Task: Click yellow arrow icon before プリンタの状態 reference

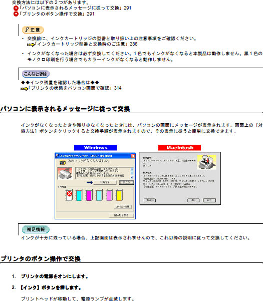Action: 25,89
